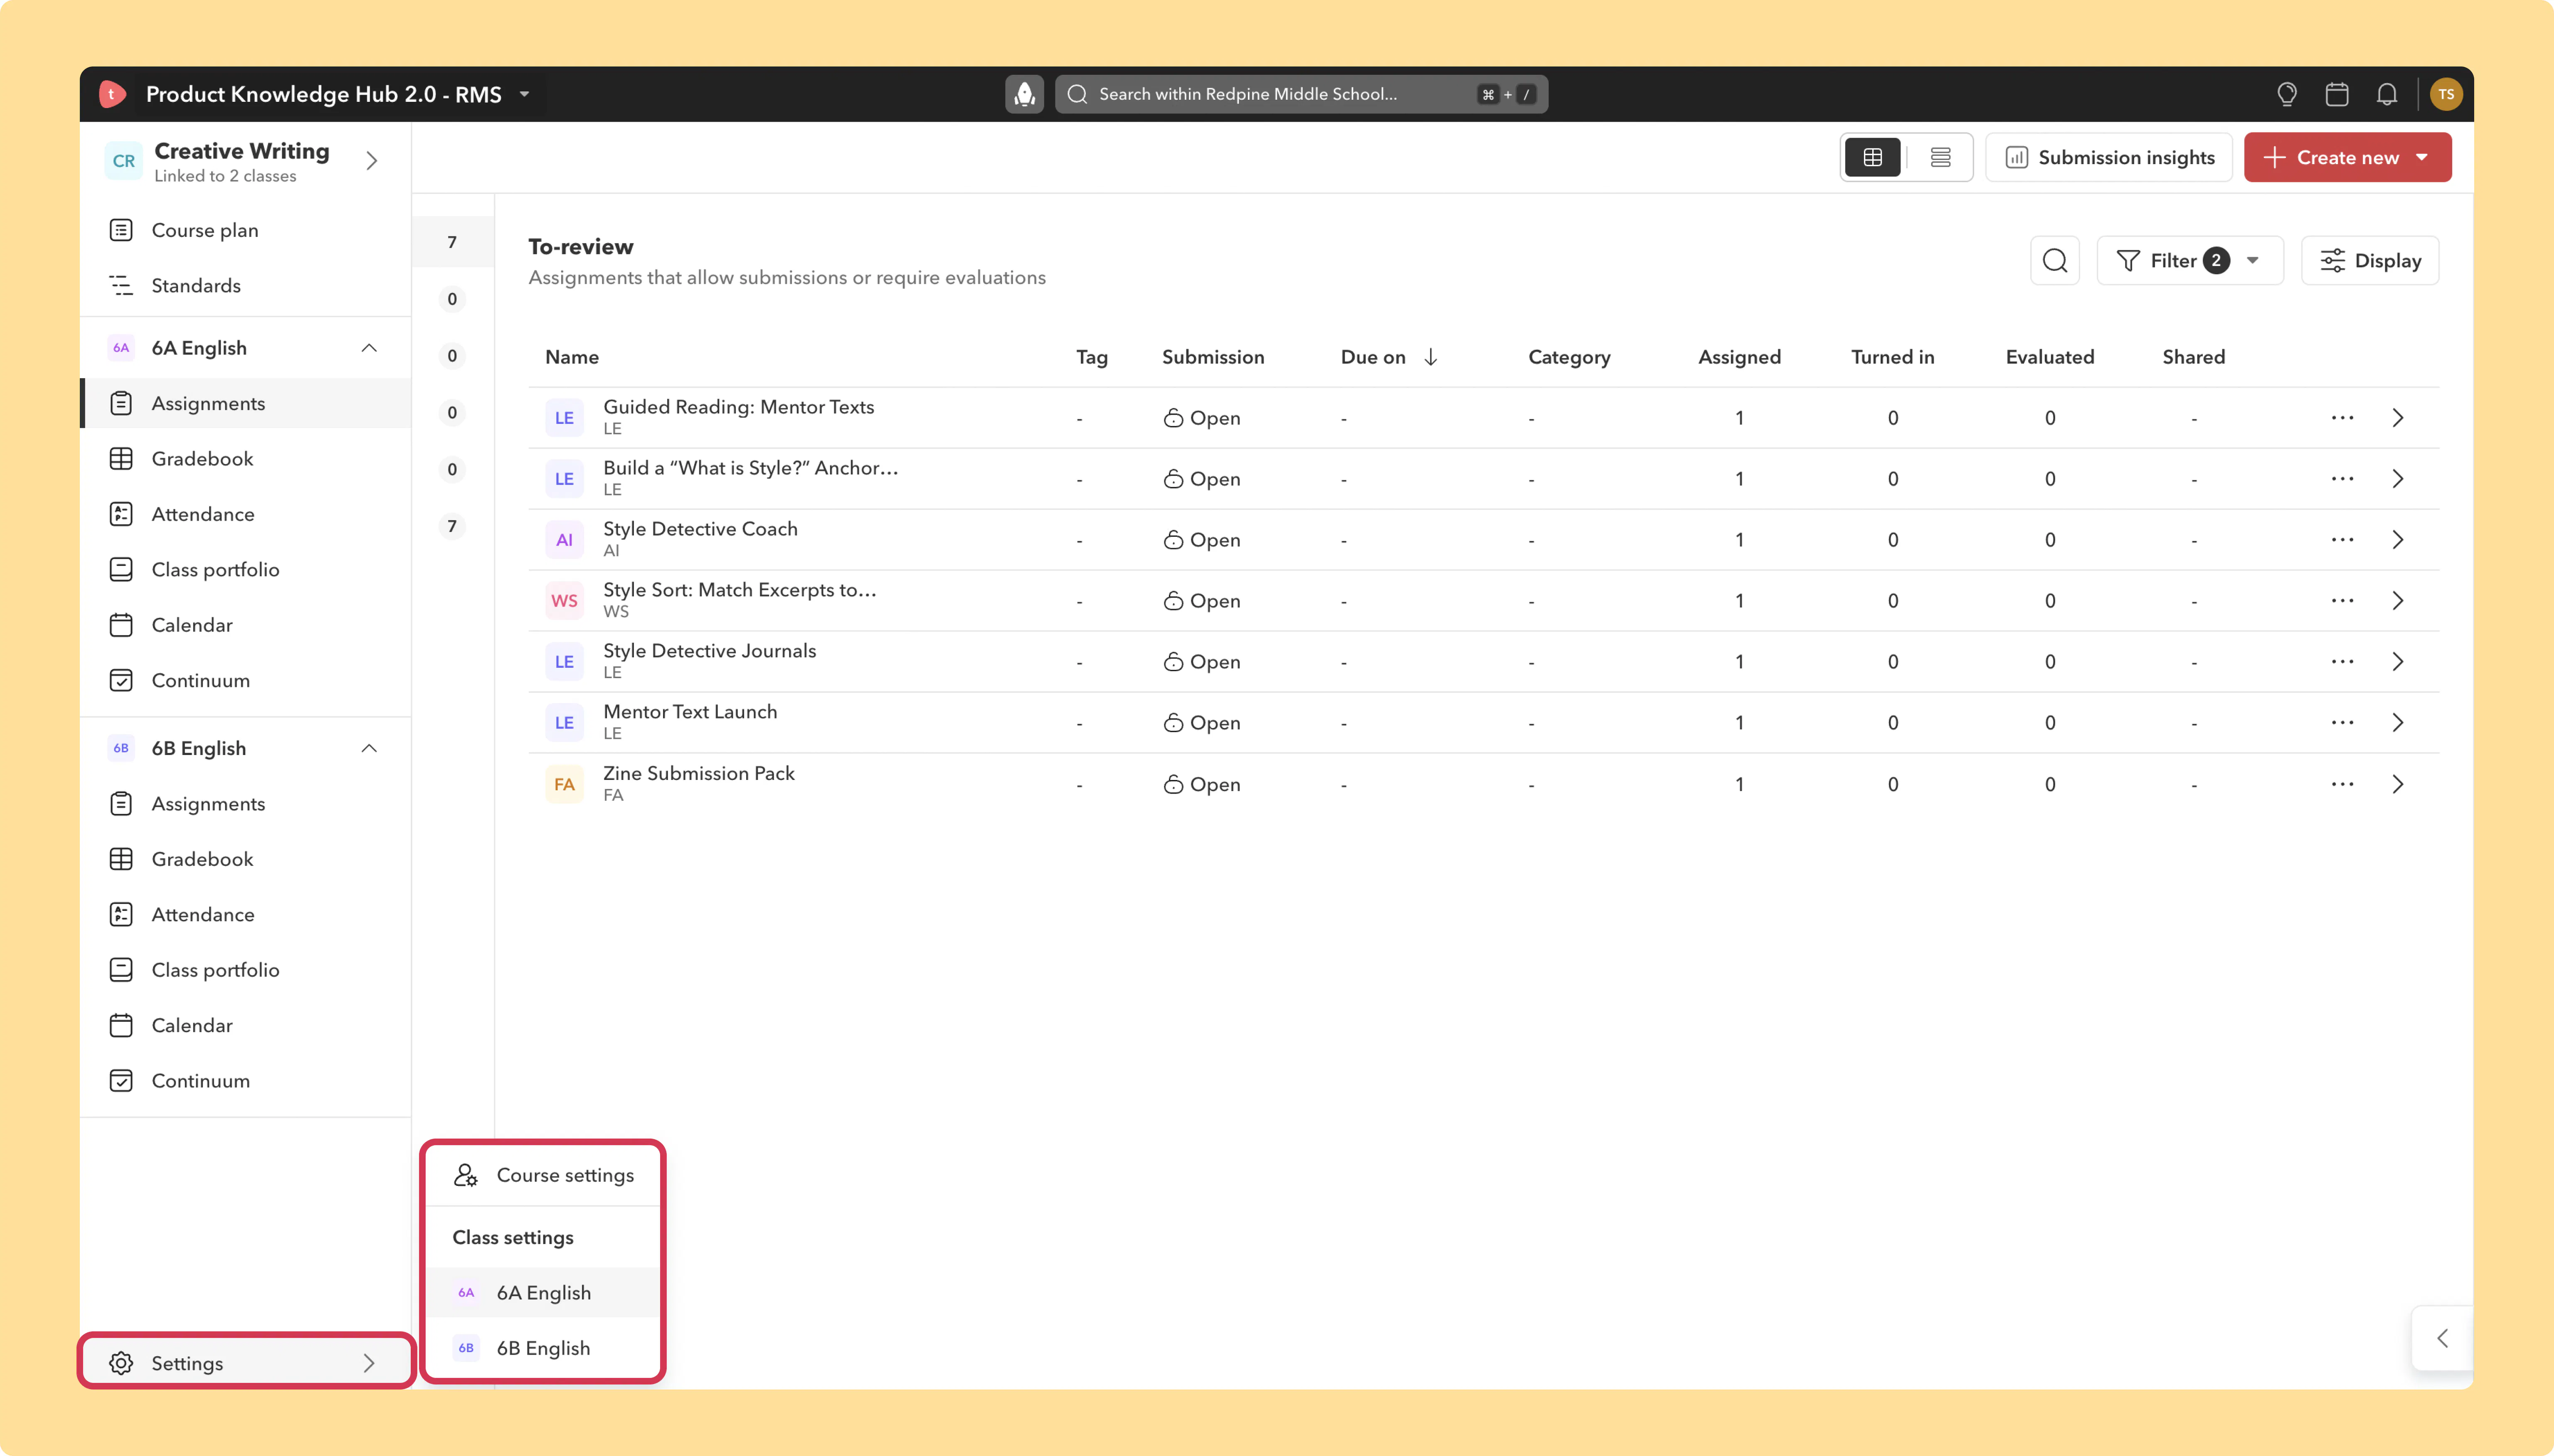Viewport: 2554px width, 1456px height.
Task: Open Mentor Text Launch assignment
Action: coord(690,712)
